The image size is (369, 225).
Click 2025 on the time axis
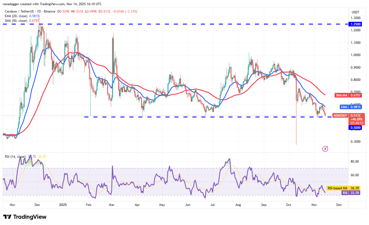(x=63, y=205)
